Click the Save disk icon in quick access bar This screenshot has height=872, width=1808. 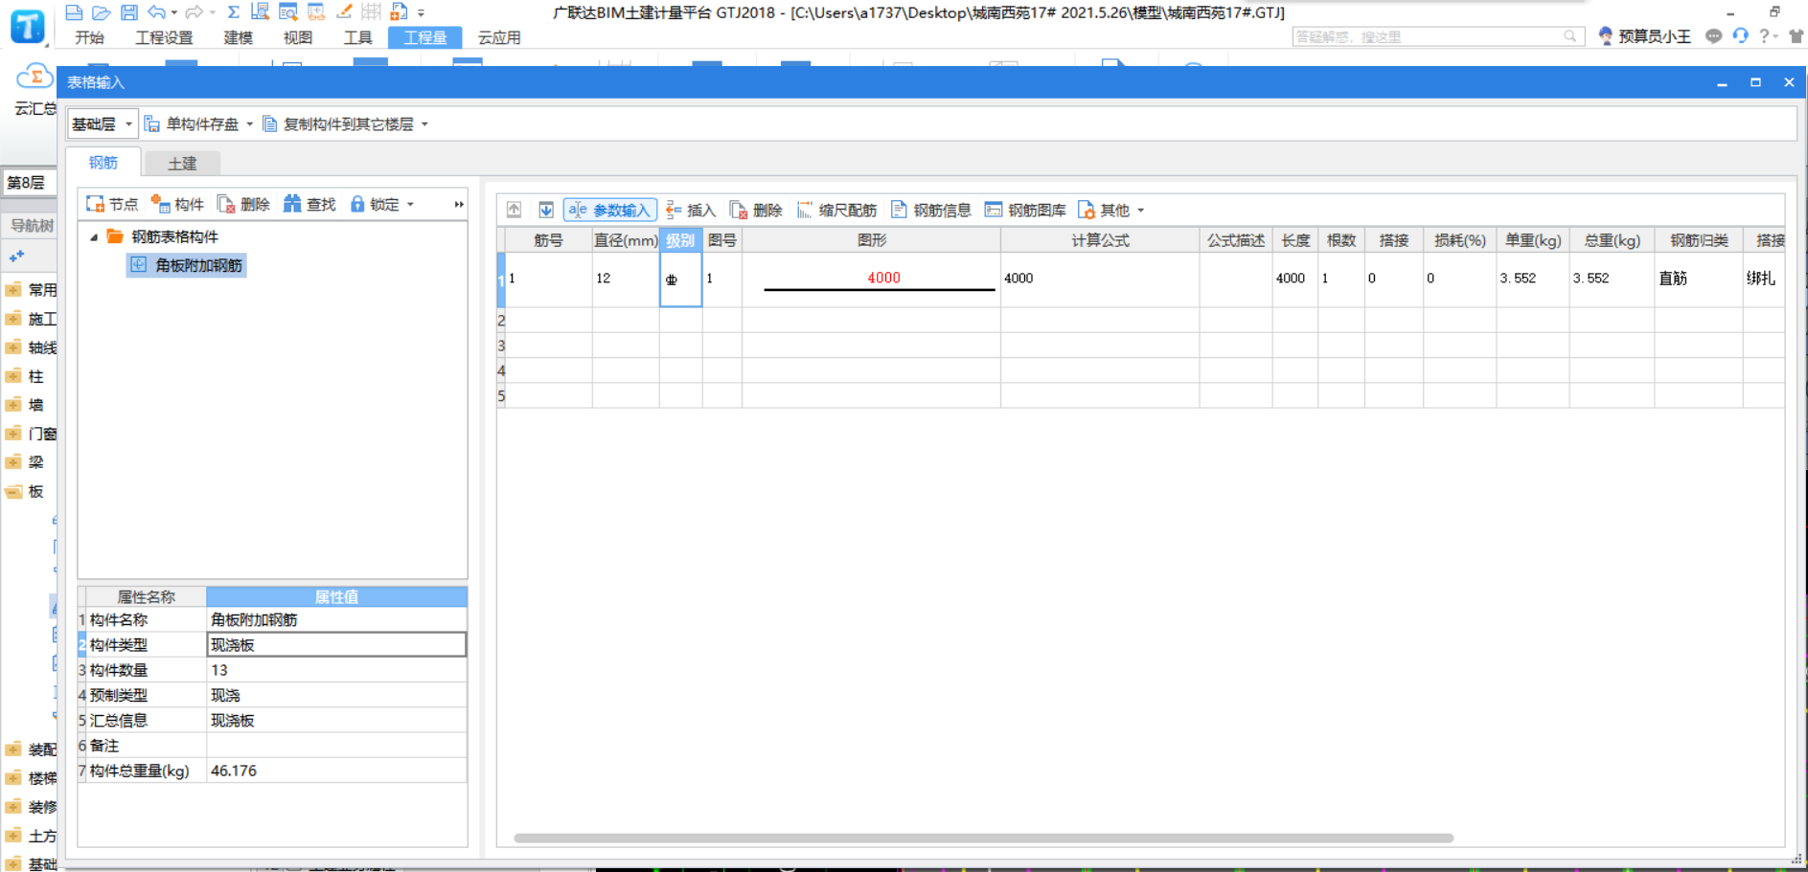(x=129, y=12)
